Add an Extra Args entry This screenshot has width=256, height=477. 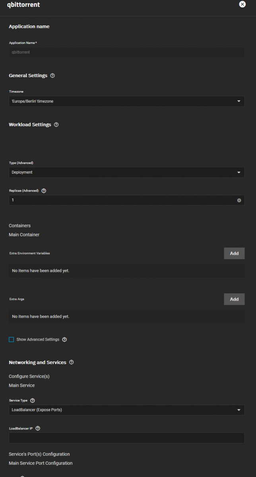pyautogui.click(x=234, y=299)
